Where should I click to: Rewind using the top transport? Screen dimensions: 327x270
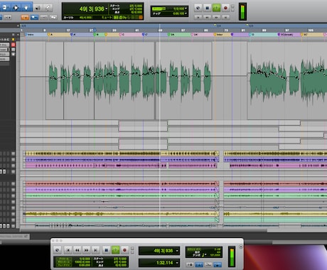coord(208,17)
